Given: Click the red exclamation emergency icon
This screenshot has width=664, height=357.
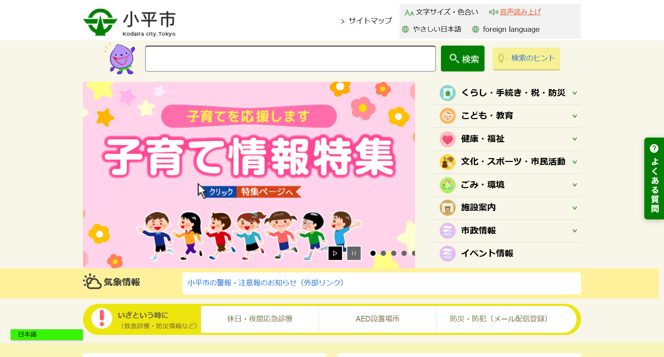Looking at the screenshot, I should (102, 318).
